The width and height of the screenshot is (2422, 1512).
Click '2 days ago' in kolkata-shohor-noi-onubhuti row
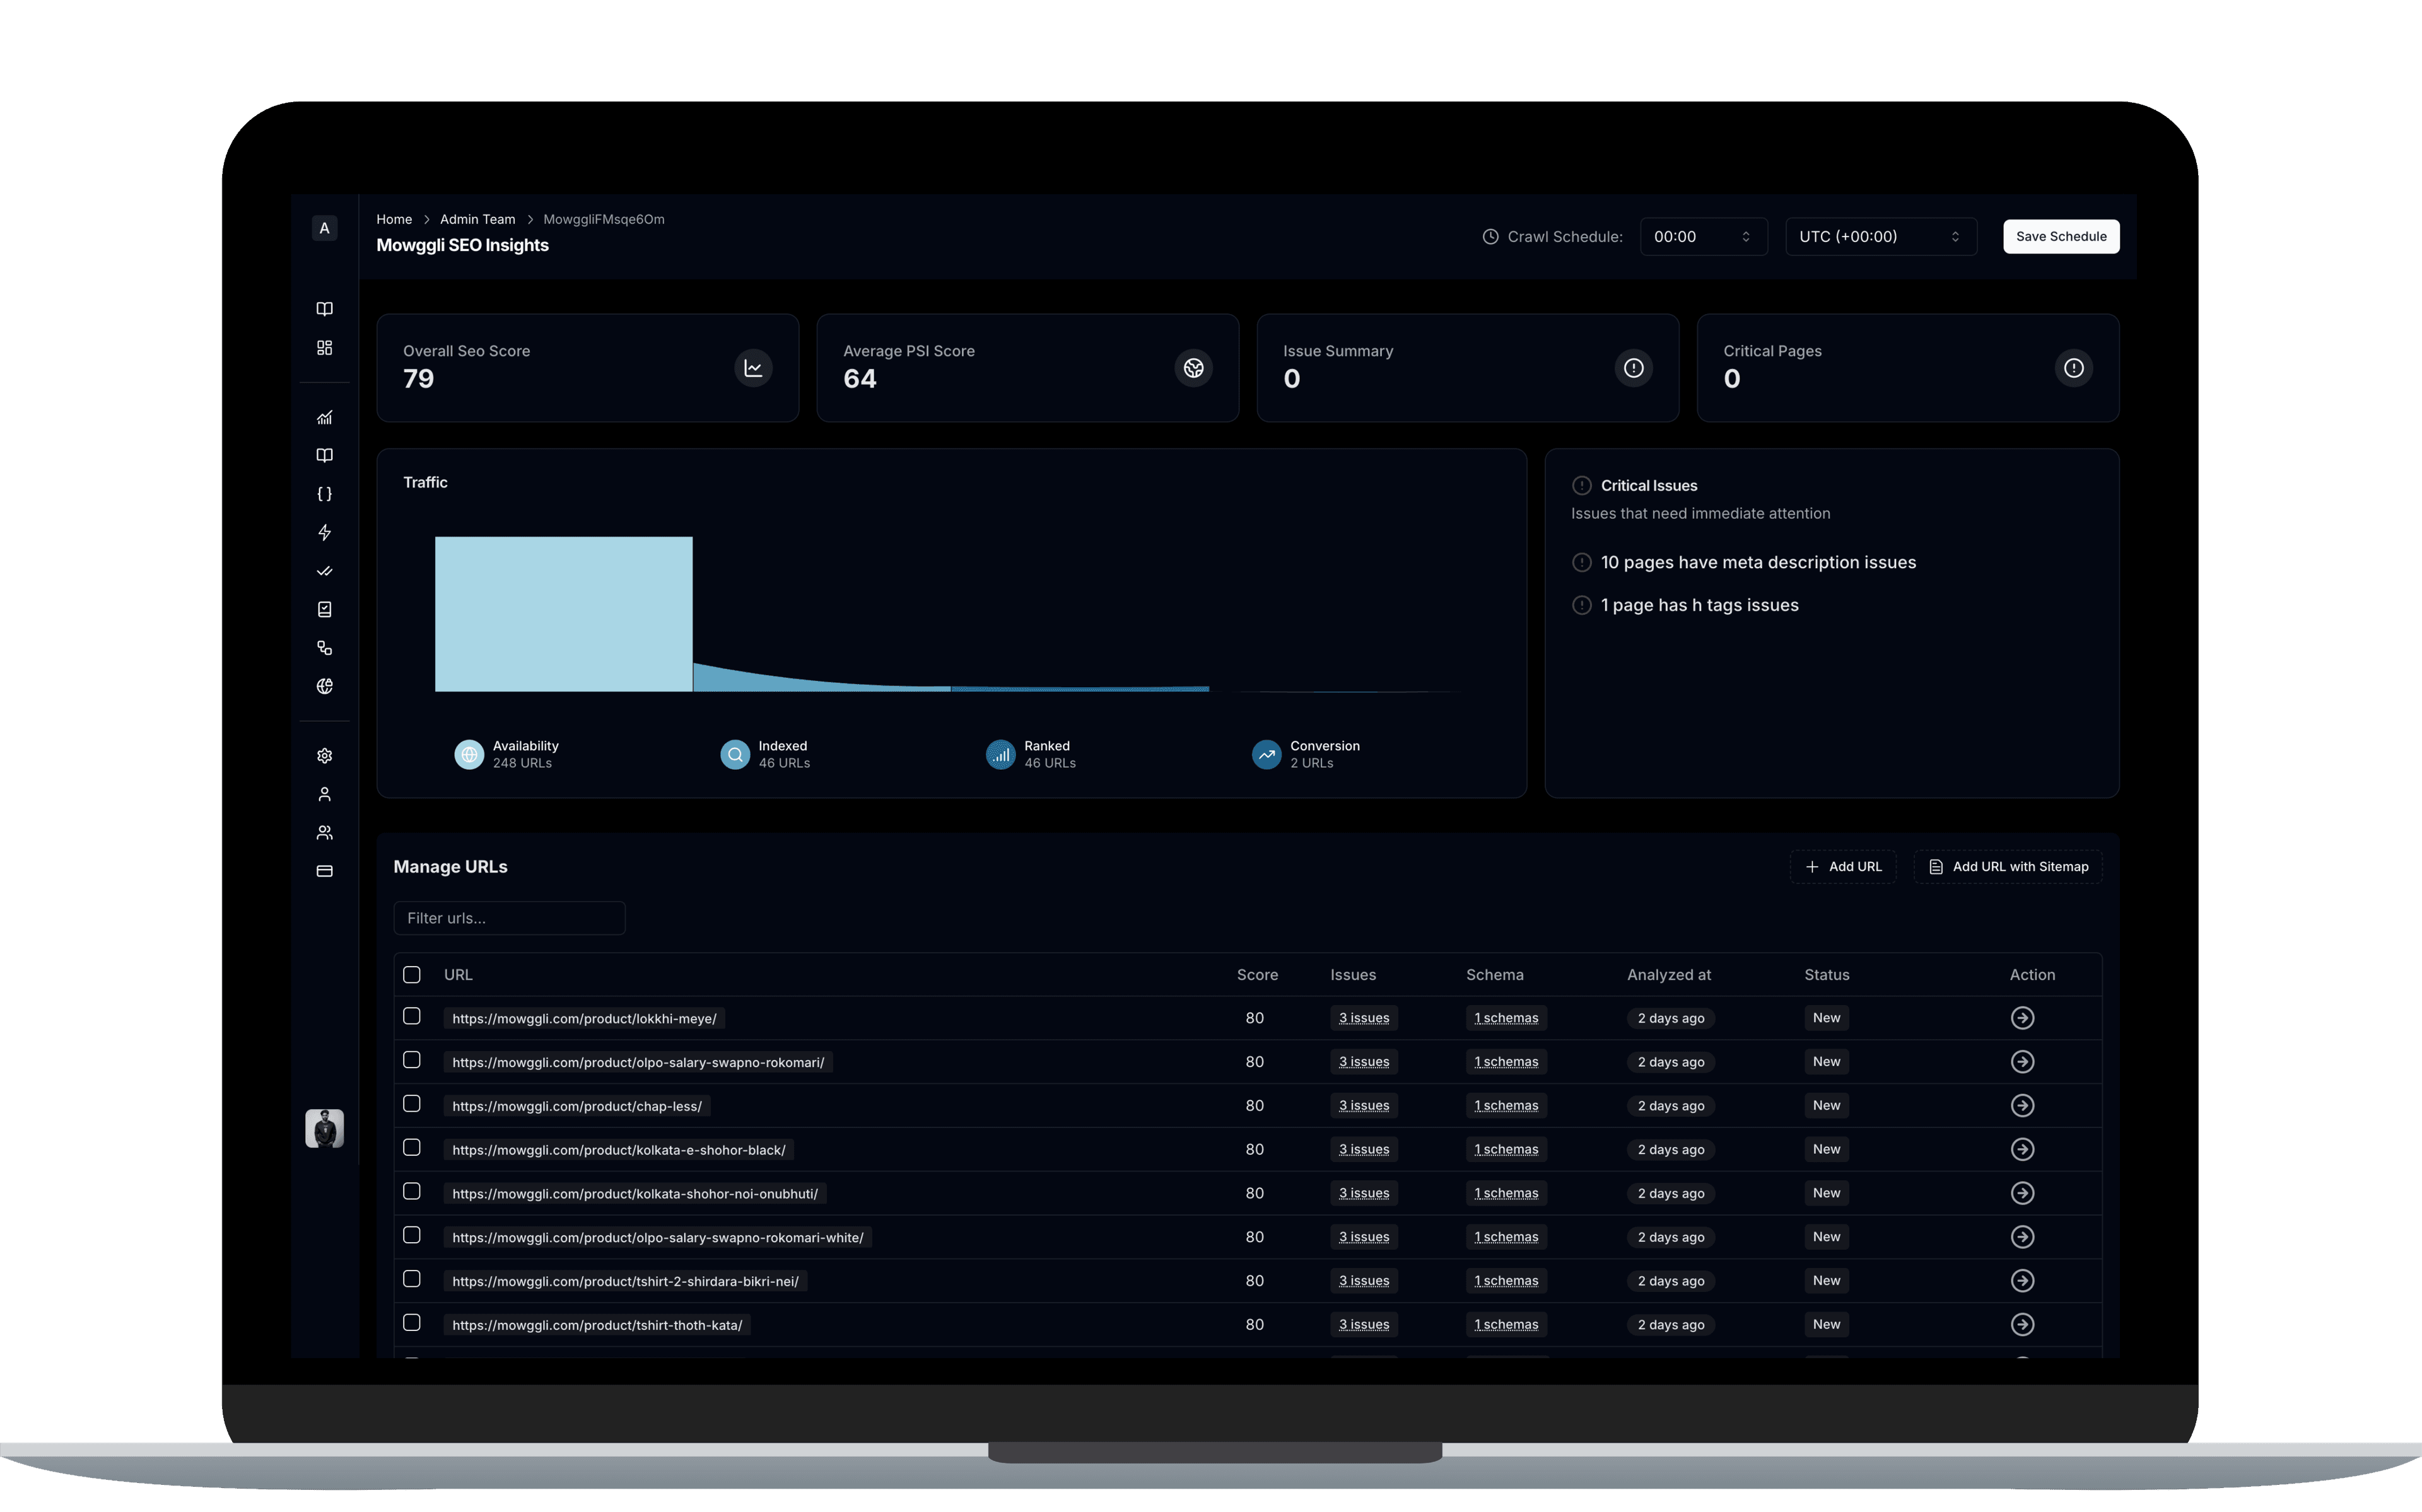click(x=1670, y=1193)
